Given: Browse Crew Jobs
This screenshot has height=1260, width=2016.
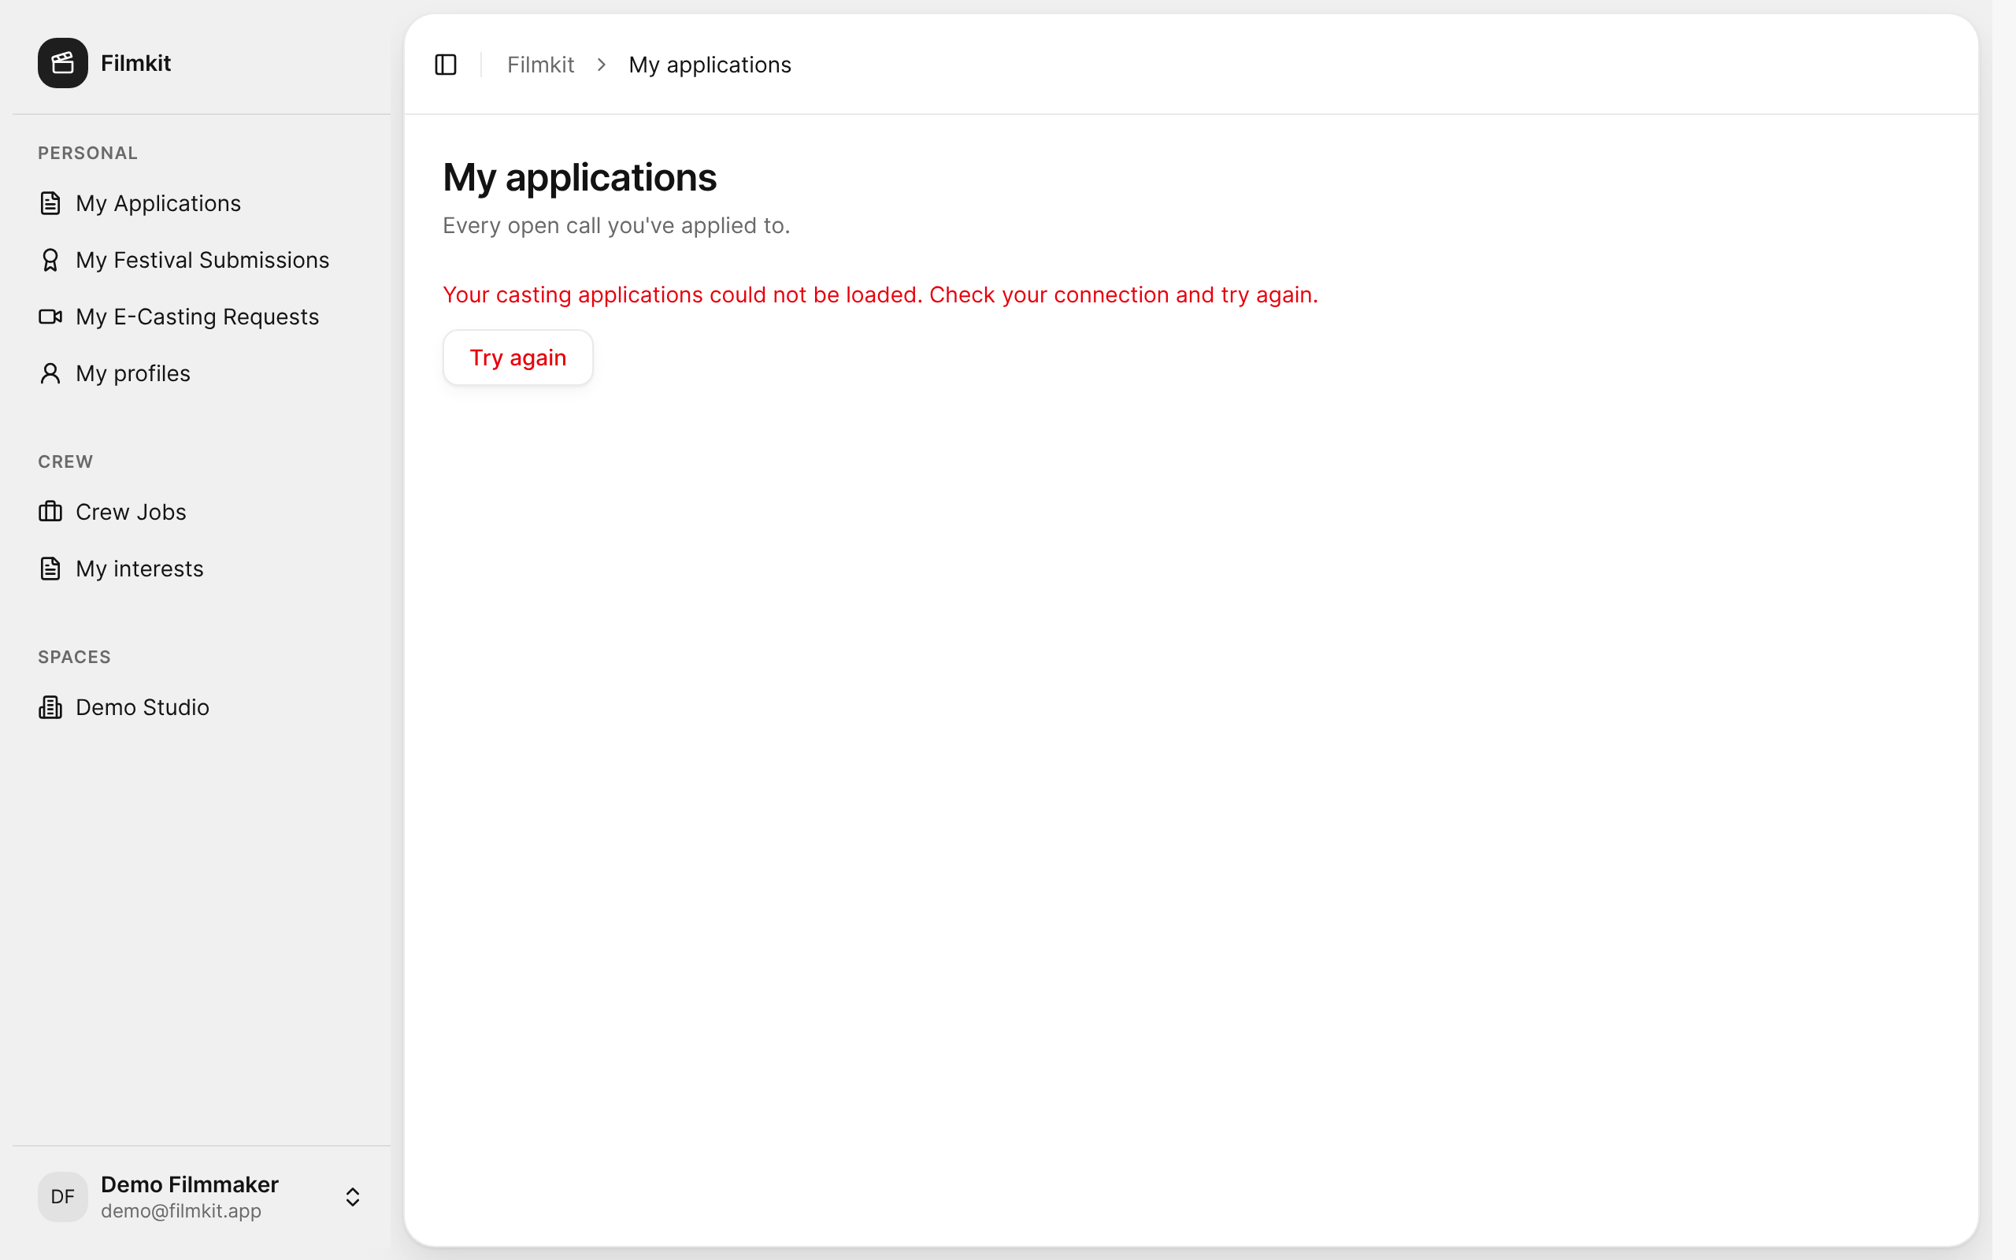Looking at the screenshot, I should click(x=202, y=512).
